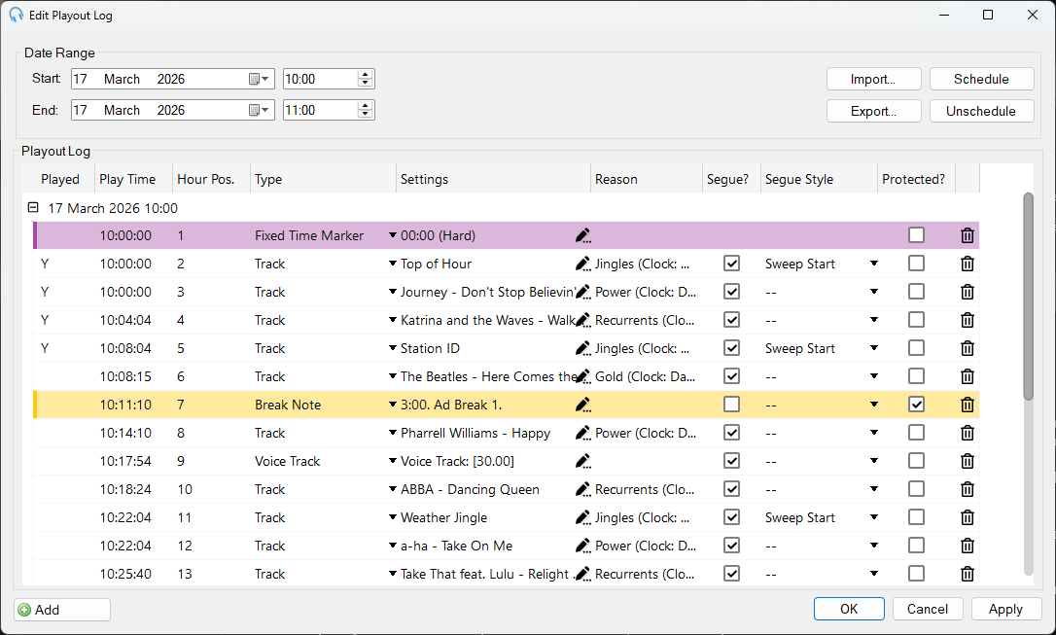Delete ABBA - Dancing Queen row
Image resolution: width=1056 pixels, height=635 pixels.
(x=968, y=489)
